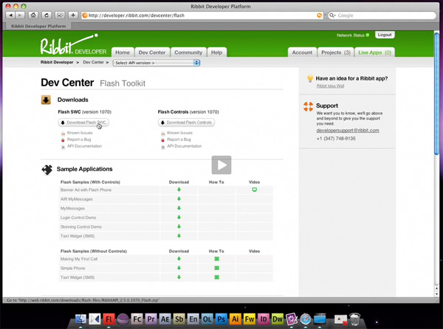Go to the browser Home icon
This screenshot has height=329, width=443.
[33, 15]
